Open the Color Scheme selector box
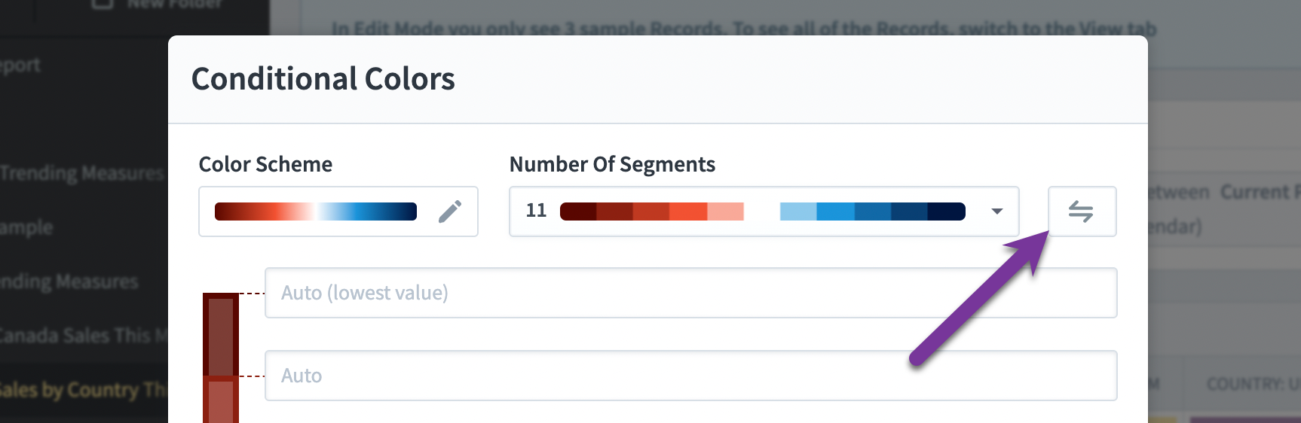The height and width of the screenshot is (423, 1301). tap(338, 211)
